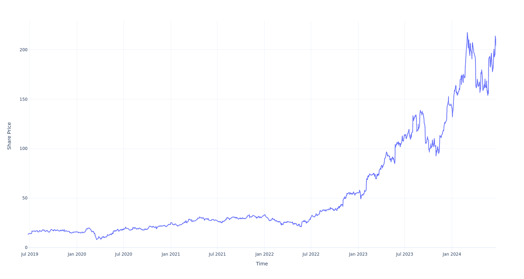
Task: Click the 'Jan 2024' x-axis label
Action: coord(452,254)
